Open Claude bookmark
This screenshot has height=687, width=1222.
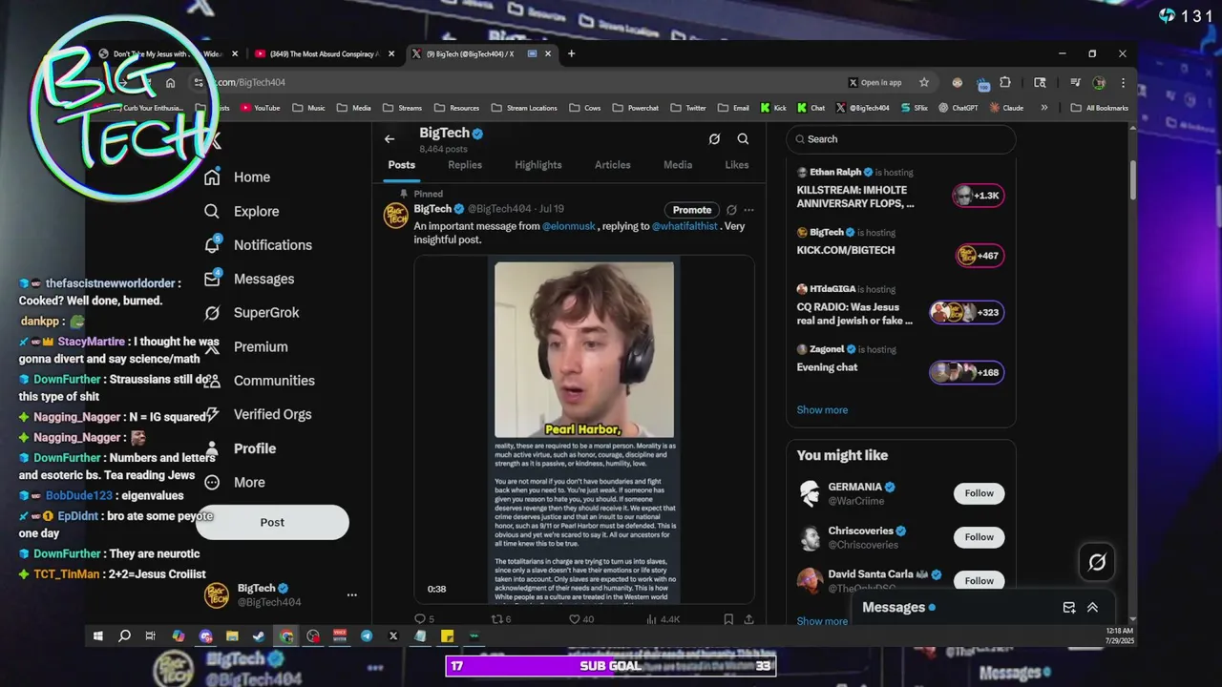coord(1006,108)
